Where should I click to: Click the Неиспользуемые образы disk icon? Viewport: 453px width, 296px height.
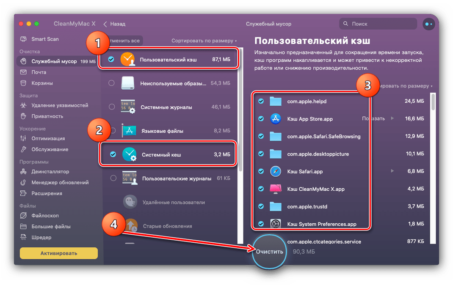click(x=128, y=83)
